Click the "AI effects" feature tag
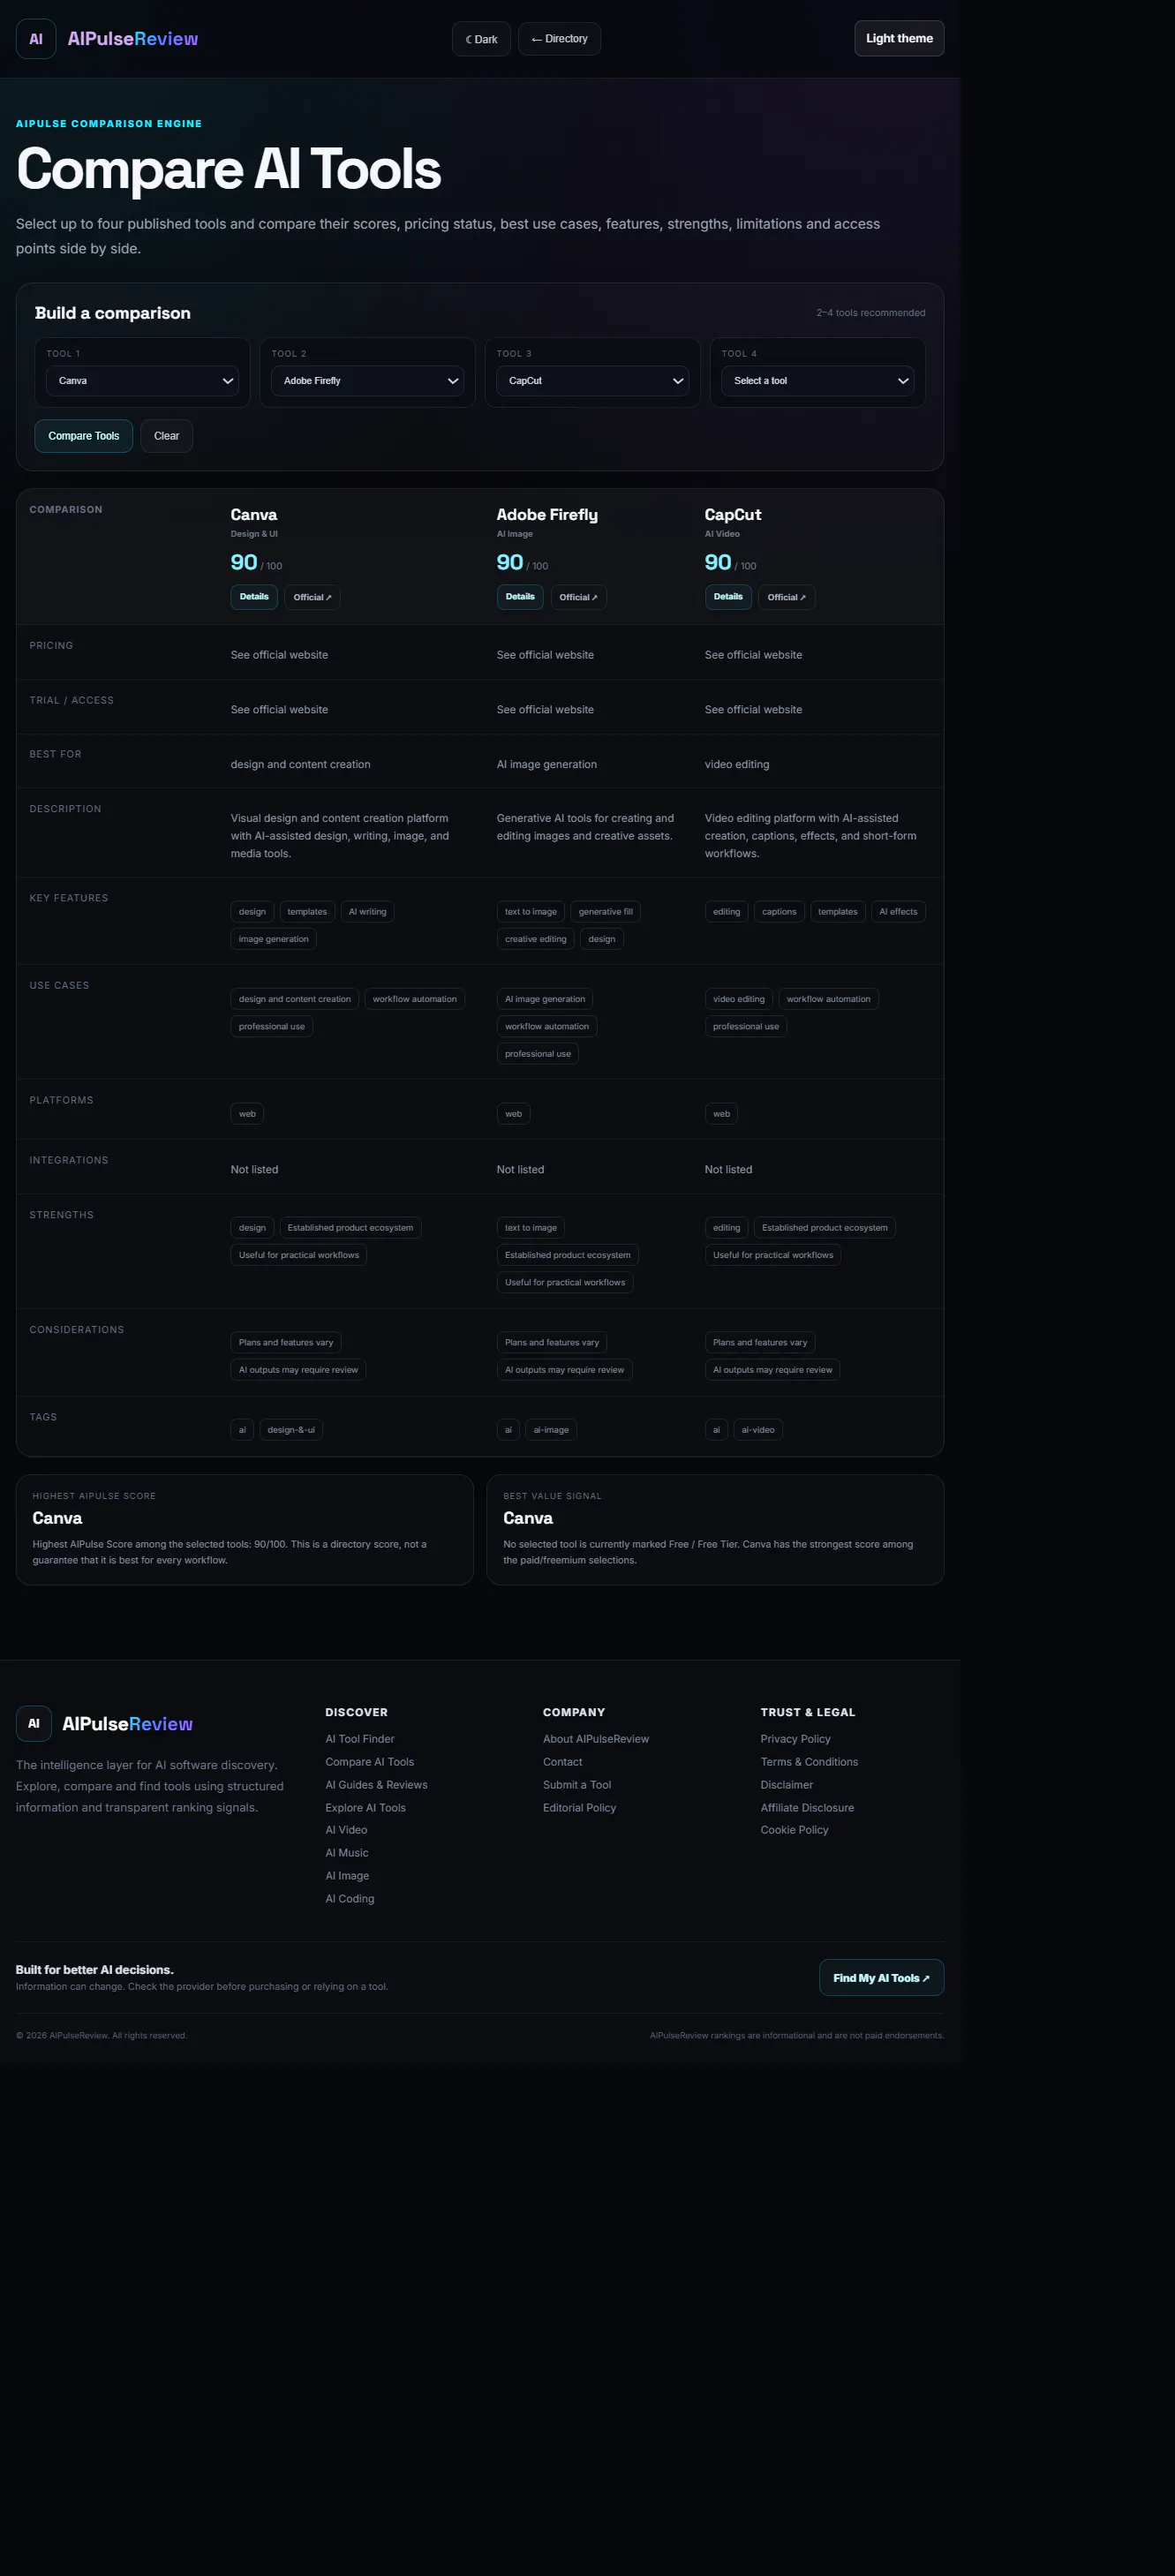The width and height of the screenshot is (1175, 2576). [x=898, y=912]
